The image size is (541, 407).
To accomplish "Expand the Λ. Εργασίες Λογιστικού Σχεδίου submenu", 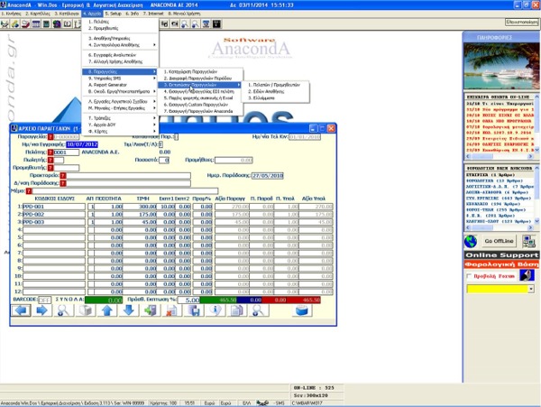I will [121, 101].
